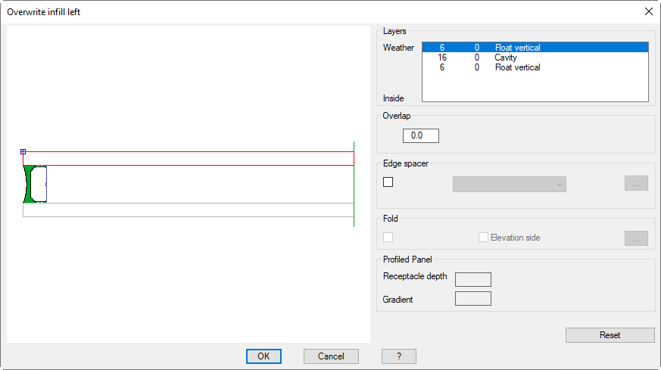Click the Reset button
The width and height of the screenshot is (661, 370).
(610, 335)
